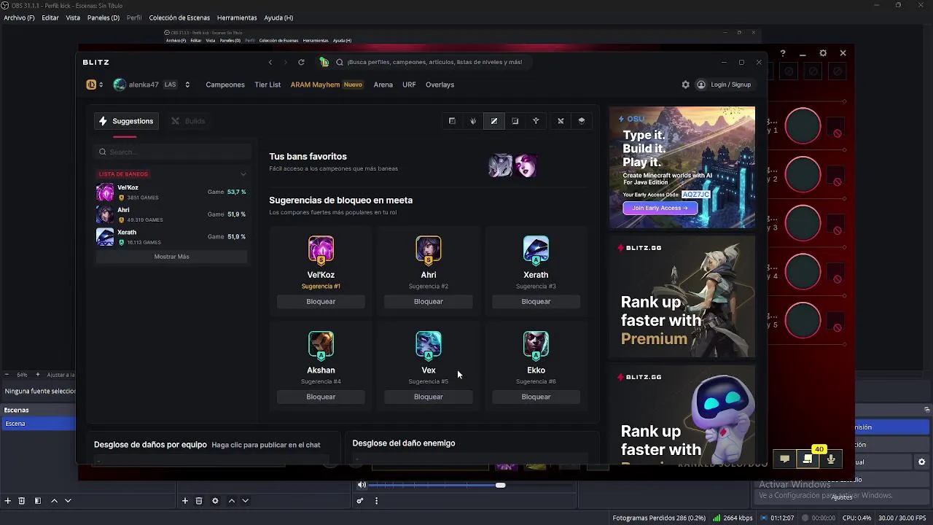The width and height of the screenshot is (933, 525).
Task: Add a source with OBS sources plus
Action: [185, 501]
